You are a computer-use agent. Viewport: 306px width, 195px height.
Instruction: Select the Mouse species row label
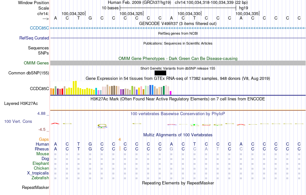click(x=43, y=154)
